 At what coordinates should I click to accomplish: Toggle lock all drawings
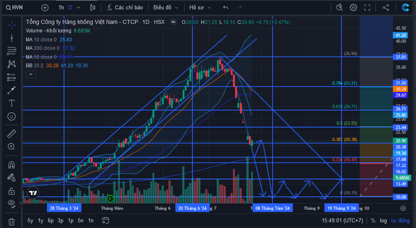pyautogui.click(x=11, y=191)
